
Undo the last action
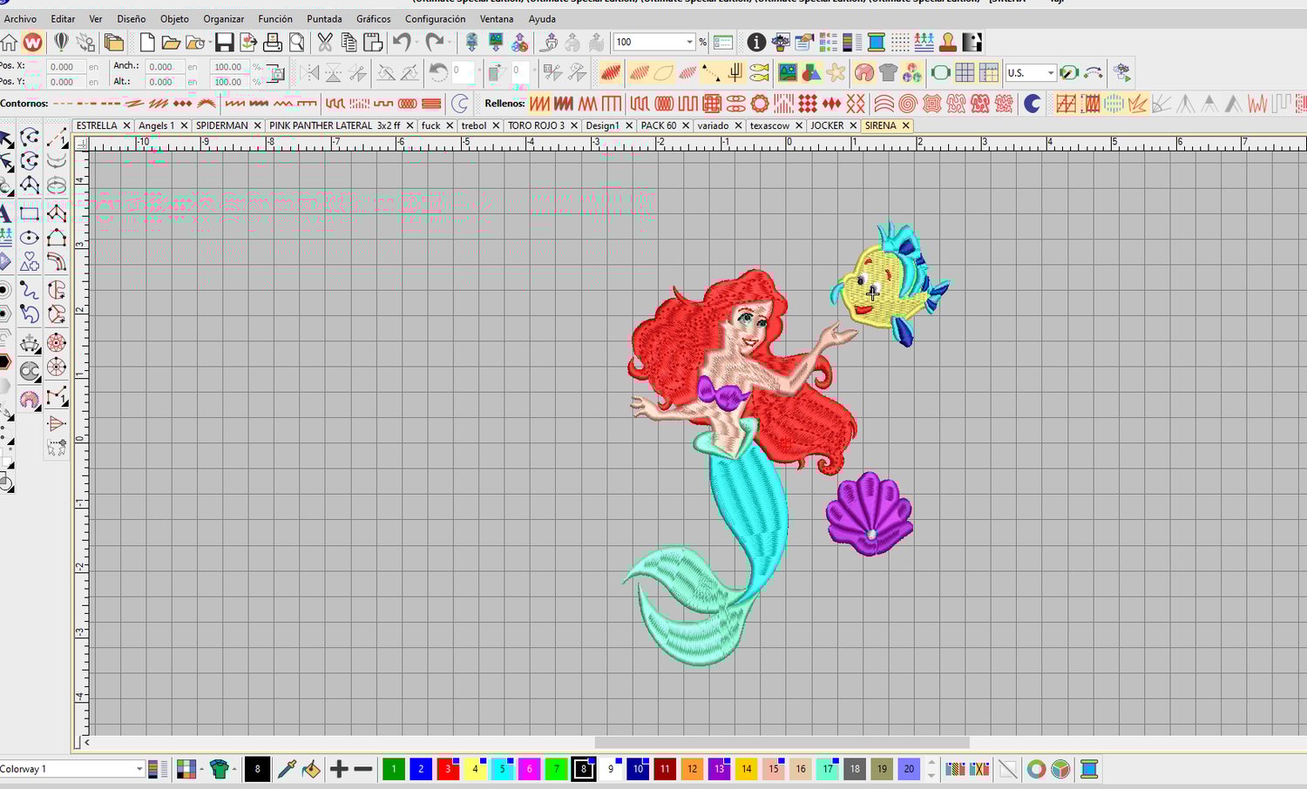click(x=402, y=42)
